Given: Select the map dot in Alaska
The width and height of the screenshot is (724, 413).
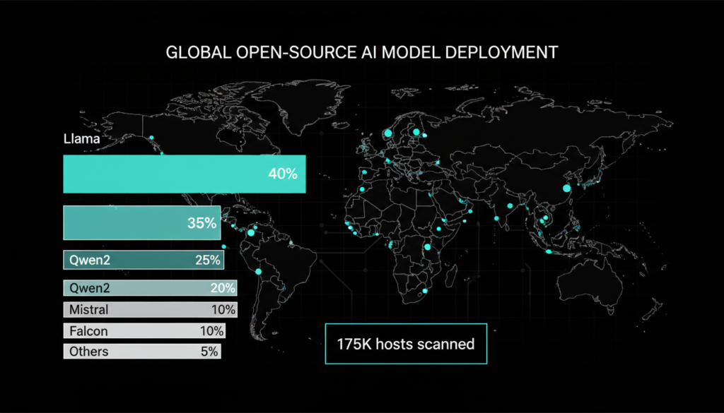Looking at the screenshot, I should coord(150,137).
